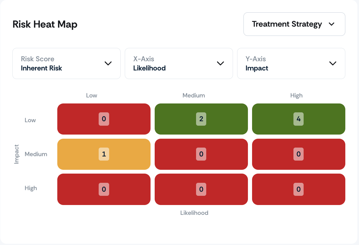
Task: Click the chevron in Treatment Strategy box
Action: tap(332, 24)
